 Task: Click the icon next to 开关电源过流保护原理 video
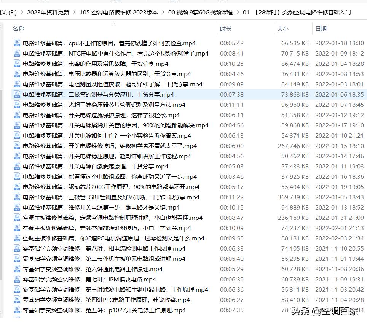point(16,115)
